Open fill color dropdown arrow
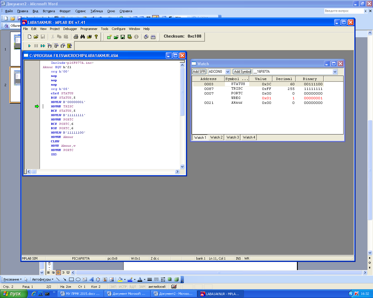This screenshot has height=298, width=373. tap(125, 280)
